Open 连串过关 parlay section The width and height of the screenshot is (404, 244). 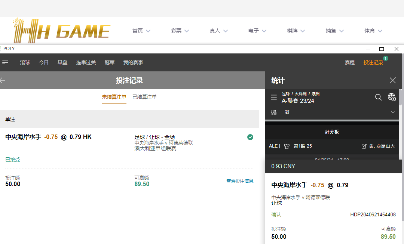pos(86,62)
